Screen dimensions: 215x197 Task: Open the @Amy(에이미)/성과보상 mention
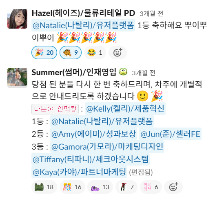pos(93,134)
